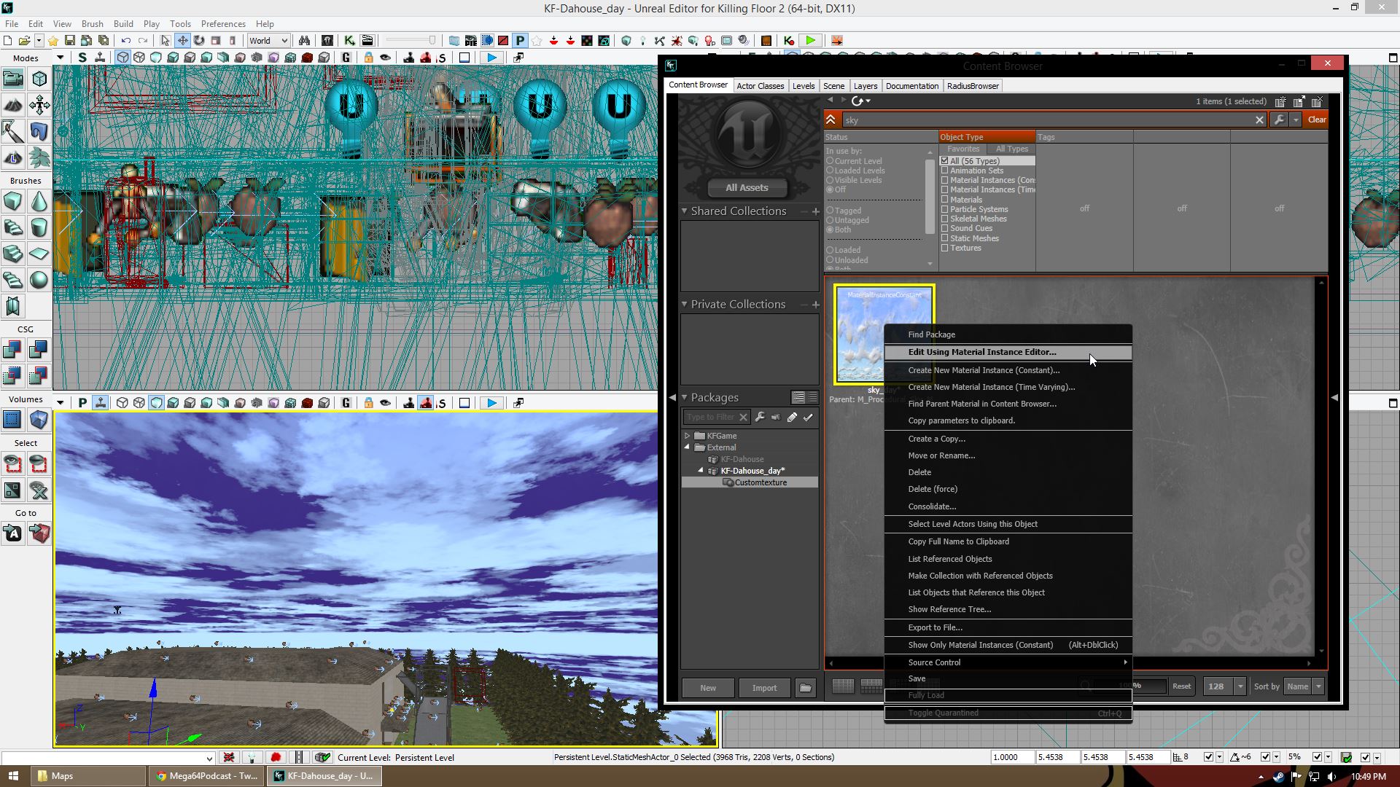Select the Current Level radio option

830,161
